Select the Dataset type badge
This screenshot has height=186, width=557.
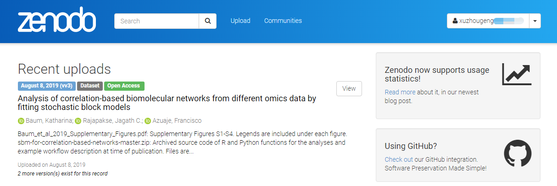90,86
